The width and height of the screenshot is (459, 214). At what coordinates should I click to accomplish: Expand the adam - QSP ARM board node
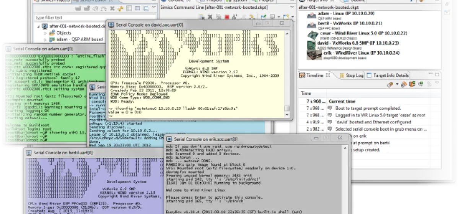(46, 39)
